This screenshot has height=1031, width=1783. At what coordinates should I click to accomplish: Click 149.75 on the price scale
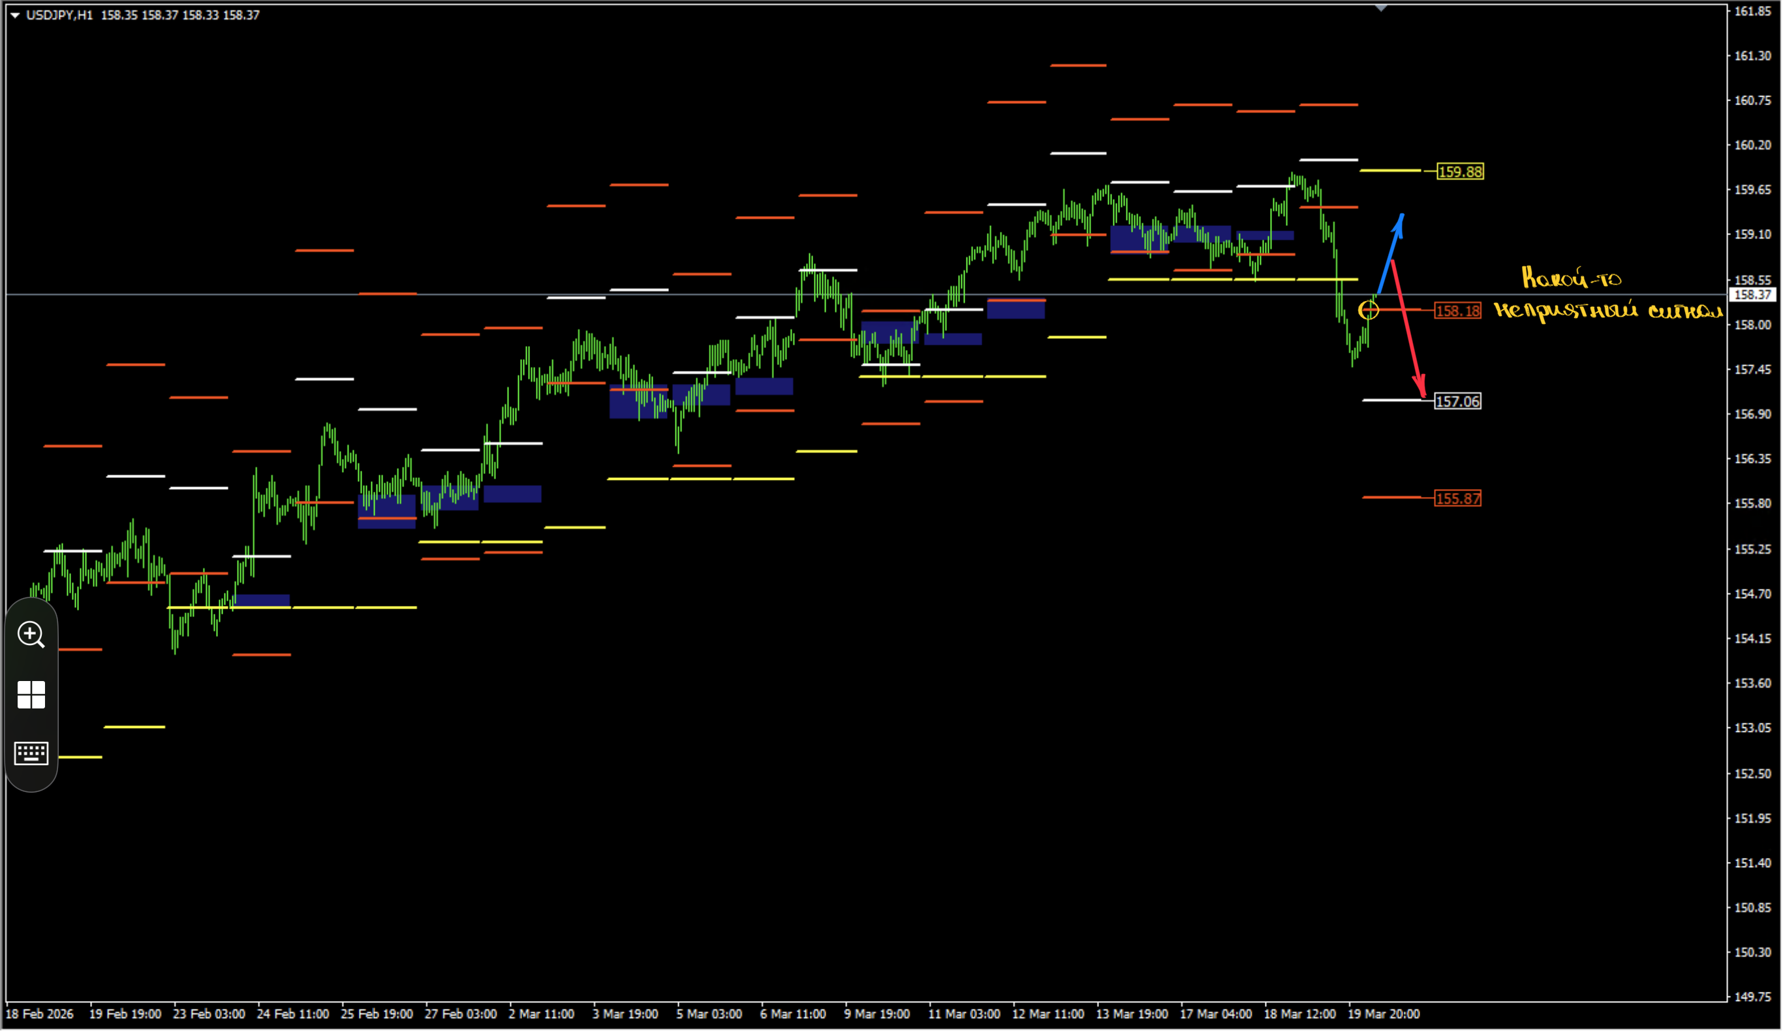1752,998
